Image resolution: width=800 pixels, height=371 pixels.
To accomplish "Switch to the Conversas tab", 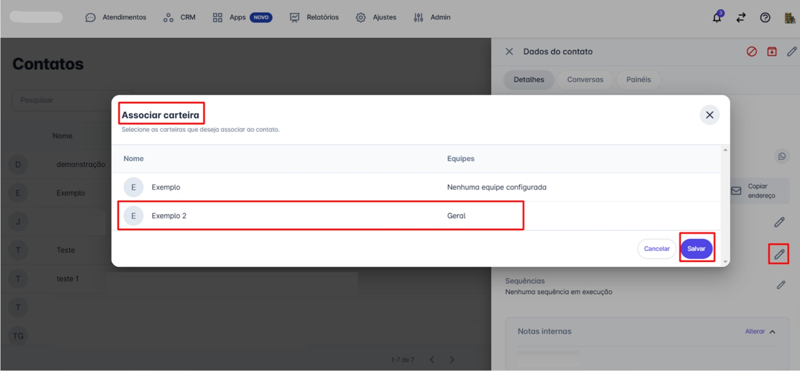I will click(x=585, y=80).
